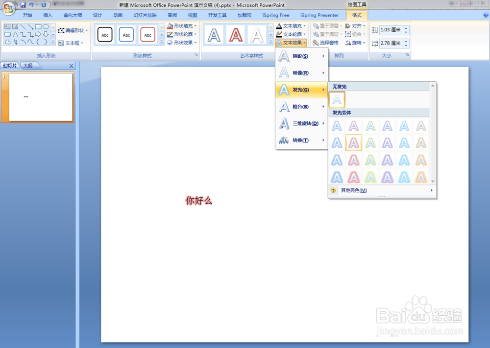Select the No Glow option thumbnail
This screenshot has width=490, height=348.
click(337, 99)
